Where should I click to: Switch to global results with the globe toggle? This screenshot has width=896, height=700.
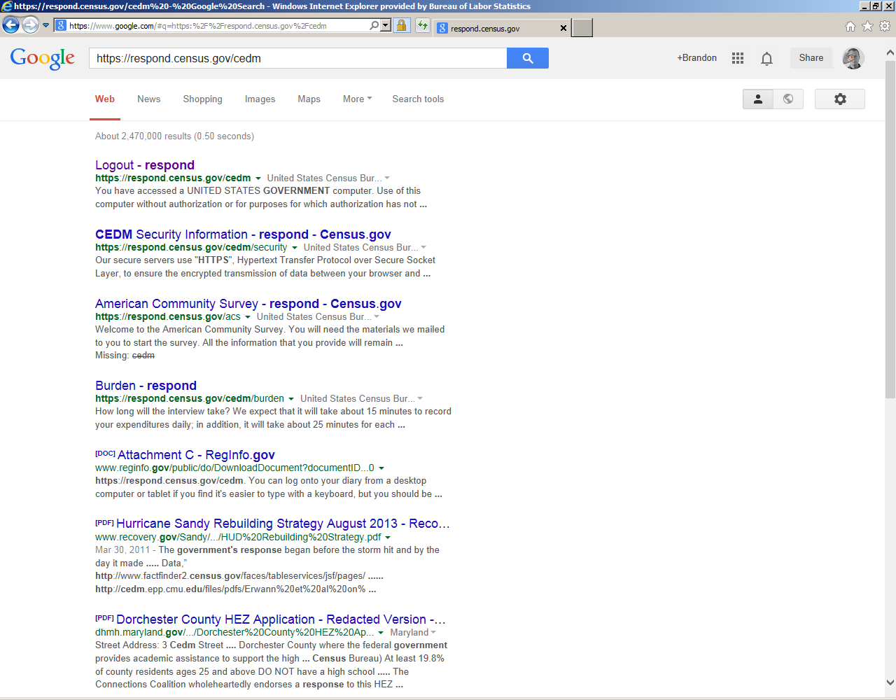click(x=788, y=99)
